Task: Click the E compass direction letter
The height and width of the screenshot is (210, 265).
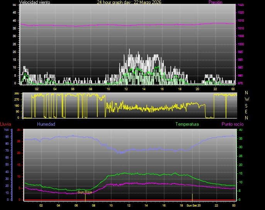Action: click(x=247, y=111)
